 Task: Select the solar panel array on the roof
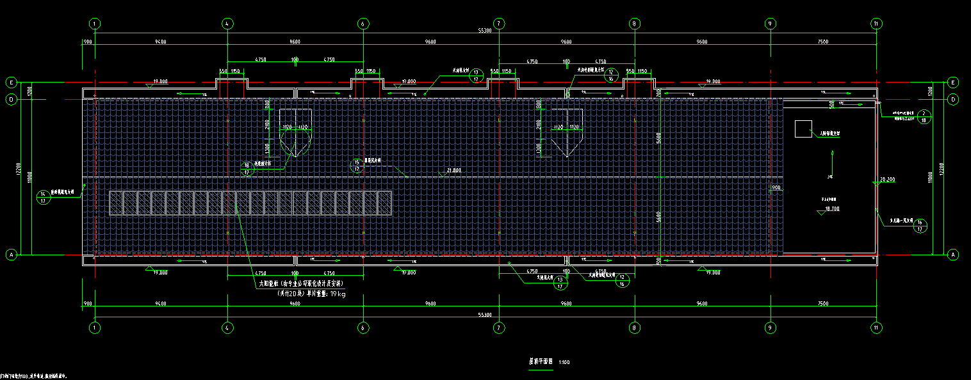(x=250, y=203)
